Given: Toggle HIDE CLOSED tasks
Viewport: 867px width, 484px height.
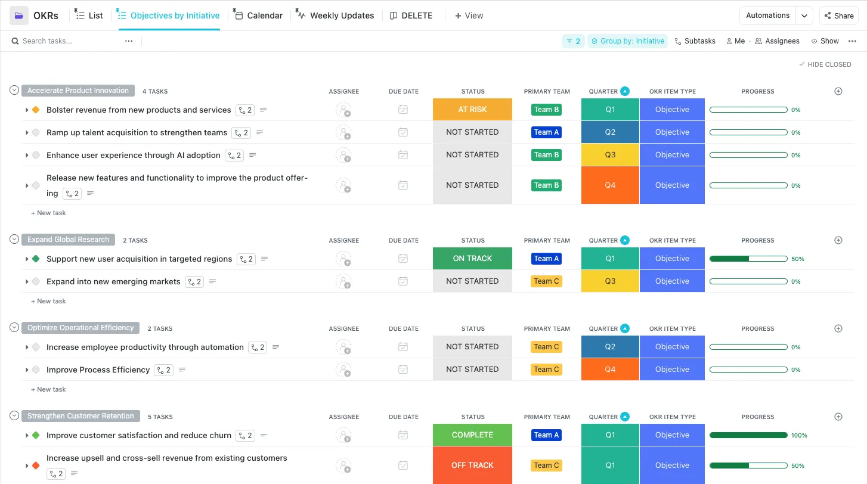Looking at the screenshot, I should (x=825, y=64).
